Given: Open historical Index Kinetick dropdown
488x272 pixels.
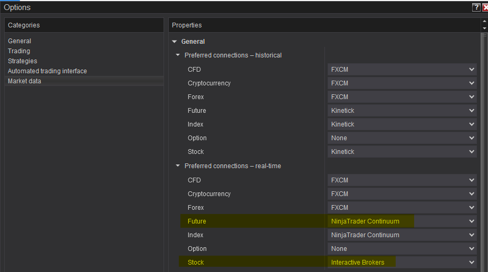Looking at the screenshot, I should 402,124.
